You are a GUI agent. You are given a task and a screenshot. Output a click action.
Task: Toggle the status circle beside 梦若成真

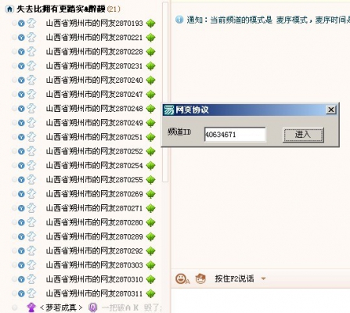[14, 308]
